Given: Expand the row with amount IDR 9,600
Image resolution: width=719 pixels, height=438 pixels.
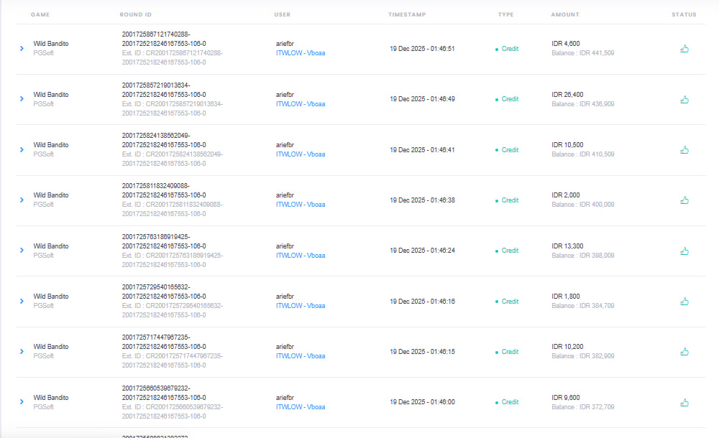Looking at the screenshot, I should point(22,402).
